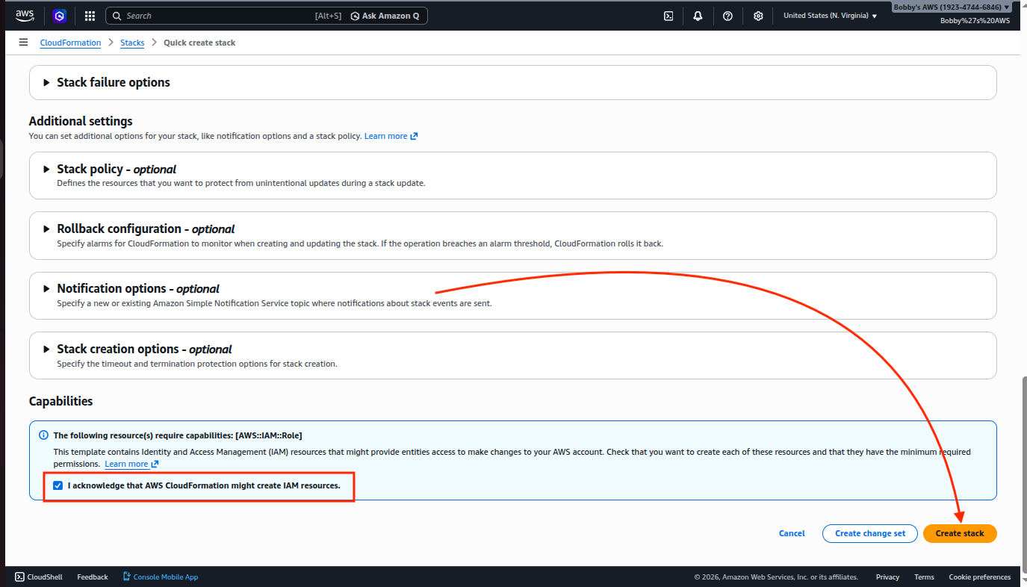Toggle the hamburger navigation menu
The image size is (1027, 587).
click(23, 43)
